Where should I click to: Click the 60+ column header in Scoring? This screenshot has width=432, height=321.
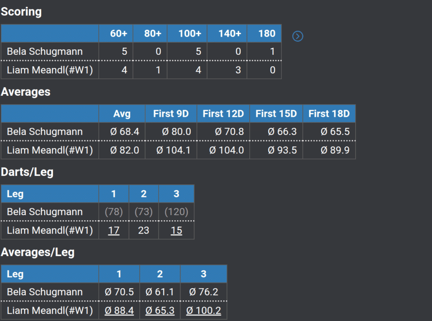[119, 34]
